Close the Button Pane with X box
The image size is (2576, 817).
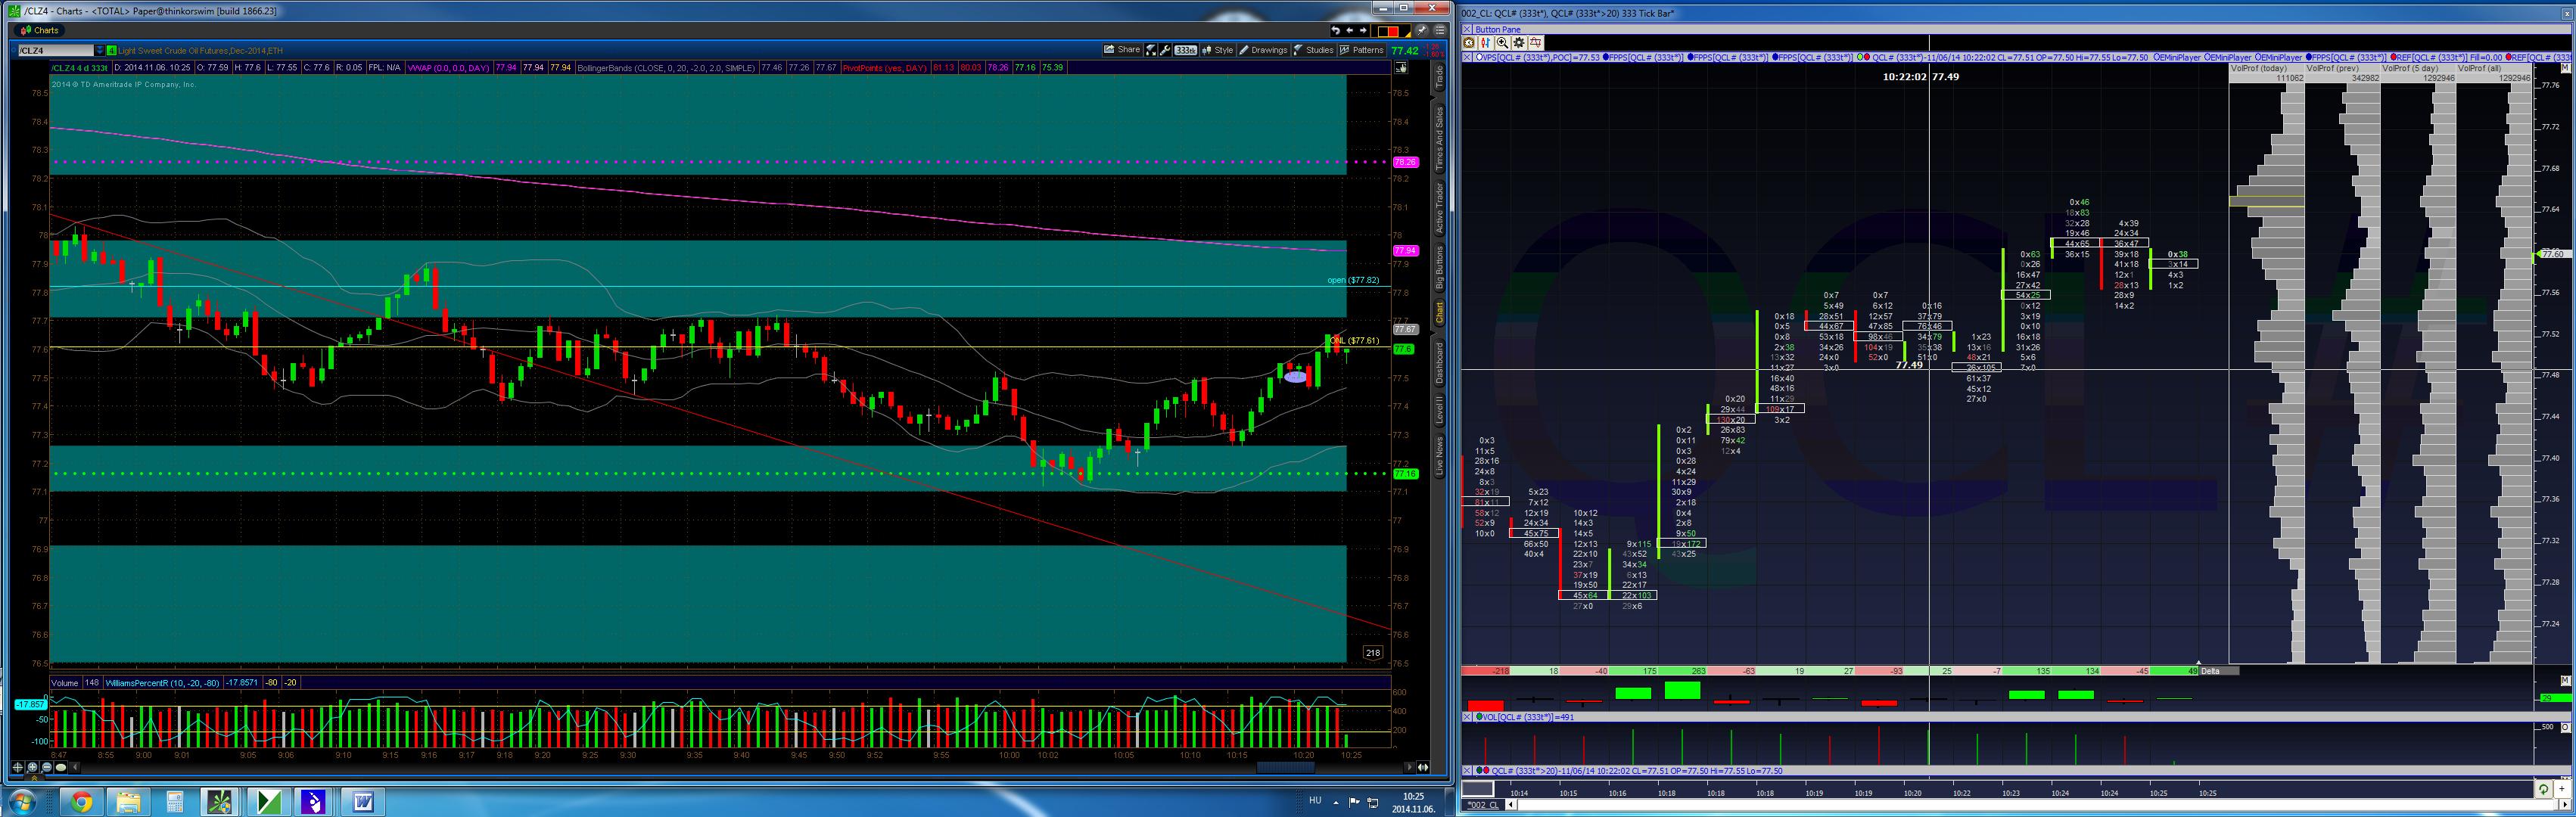pos(1468,30)
